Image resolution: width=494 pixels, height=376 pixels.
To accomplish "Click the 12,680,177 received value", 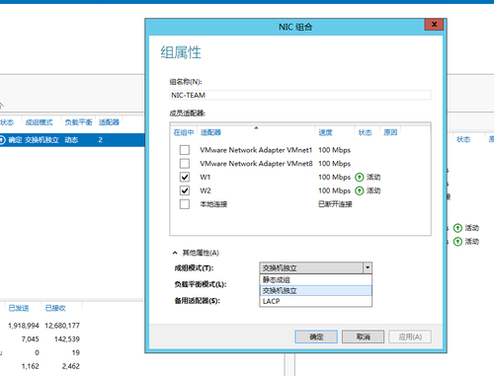I will click(x=62, y=326).
